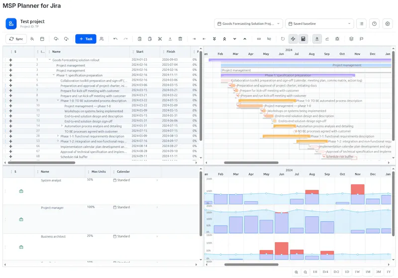Click the orange Phase 1-1 Gantt bar

pyautogui.click(x=287, y=136)
